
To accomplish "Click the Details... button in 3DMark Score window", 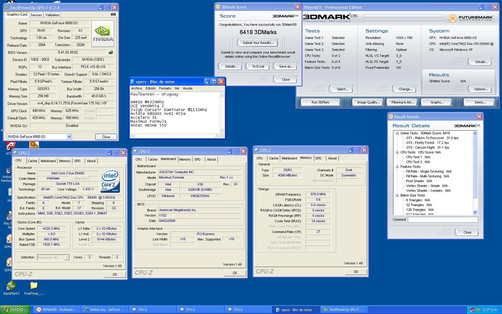I will coord(231,66).
